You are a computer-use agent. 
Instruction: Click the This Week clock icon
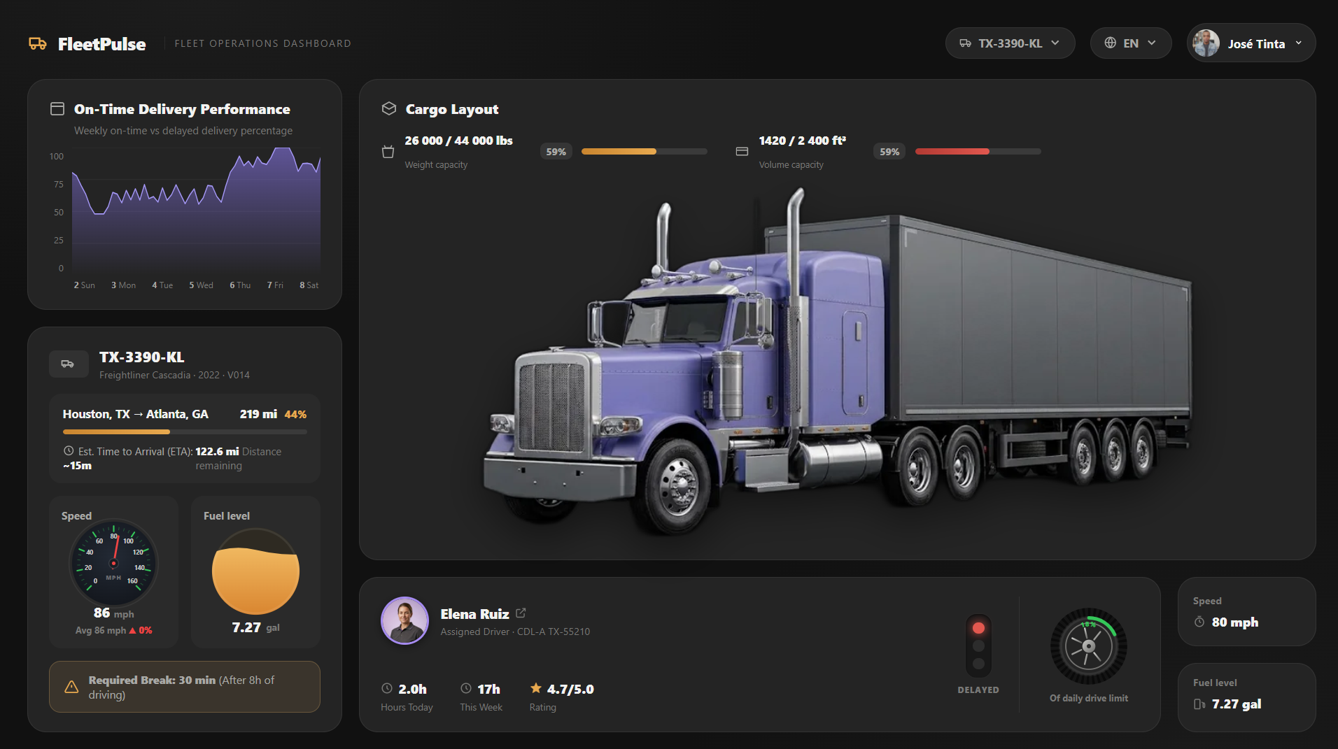point(466,689)
